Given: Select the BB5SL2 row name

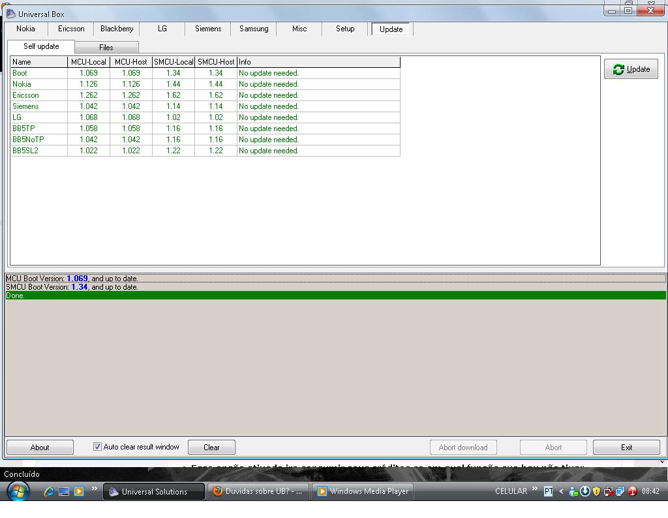Looking at the screenshot, I should [x=25, y=150].
